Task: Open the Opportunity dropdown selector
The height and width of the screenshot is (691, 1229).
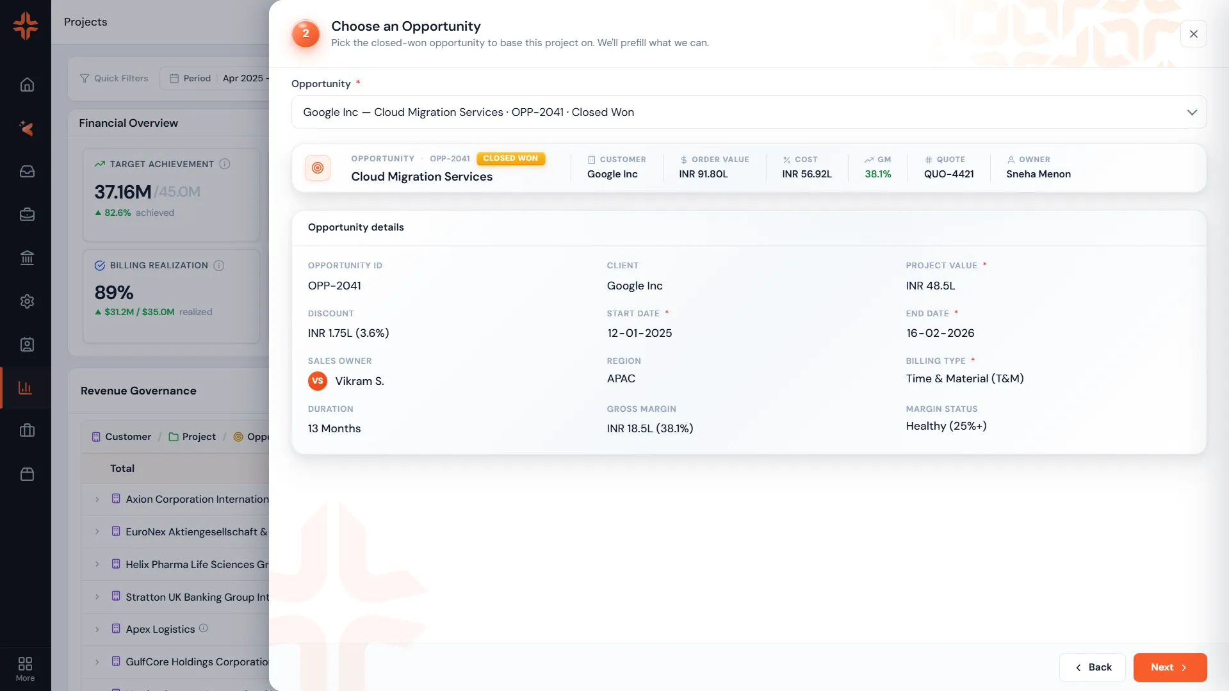Action: (x=749, y=112)
